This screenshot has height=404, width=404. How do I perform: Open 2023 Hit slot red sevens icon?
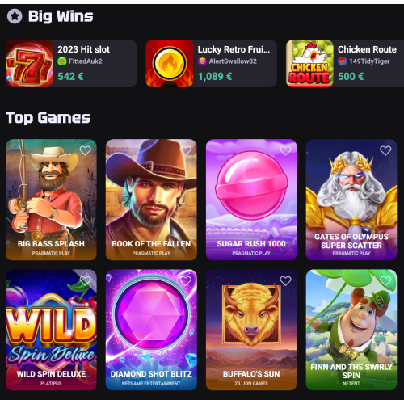(x=30, y=64)
